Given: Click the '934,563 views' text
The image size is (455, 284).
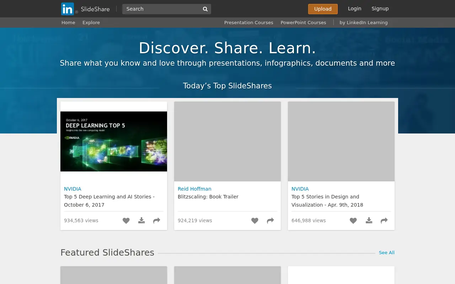Looking at the screenshot, I should coord(81,220).
